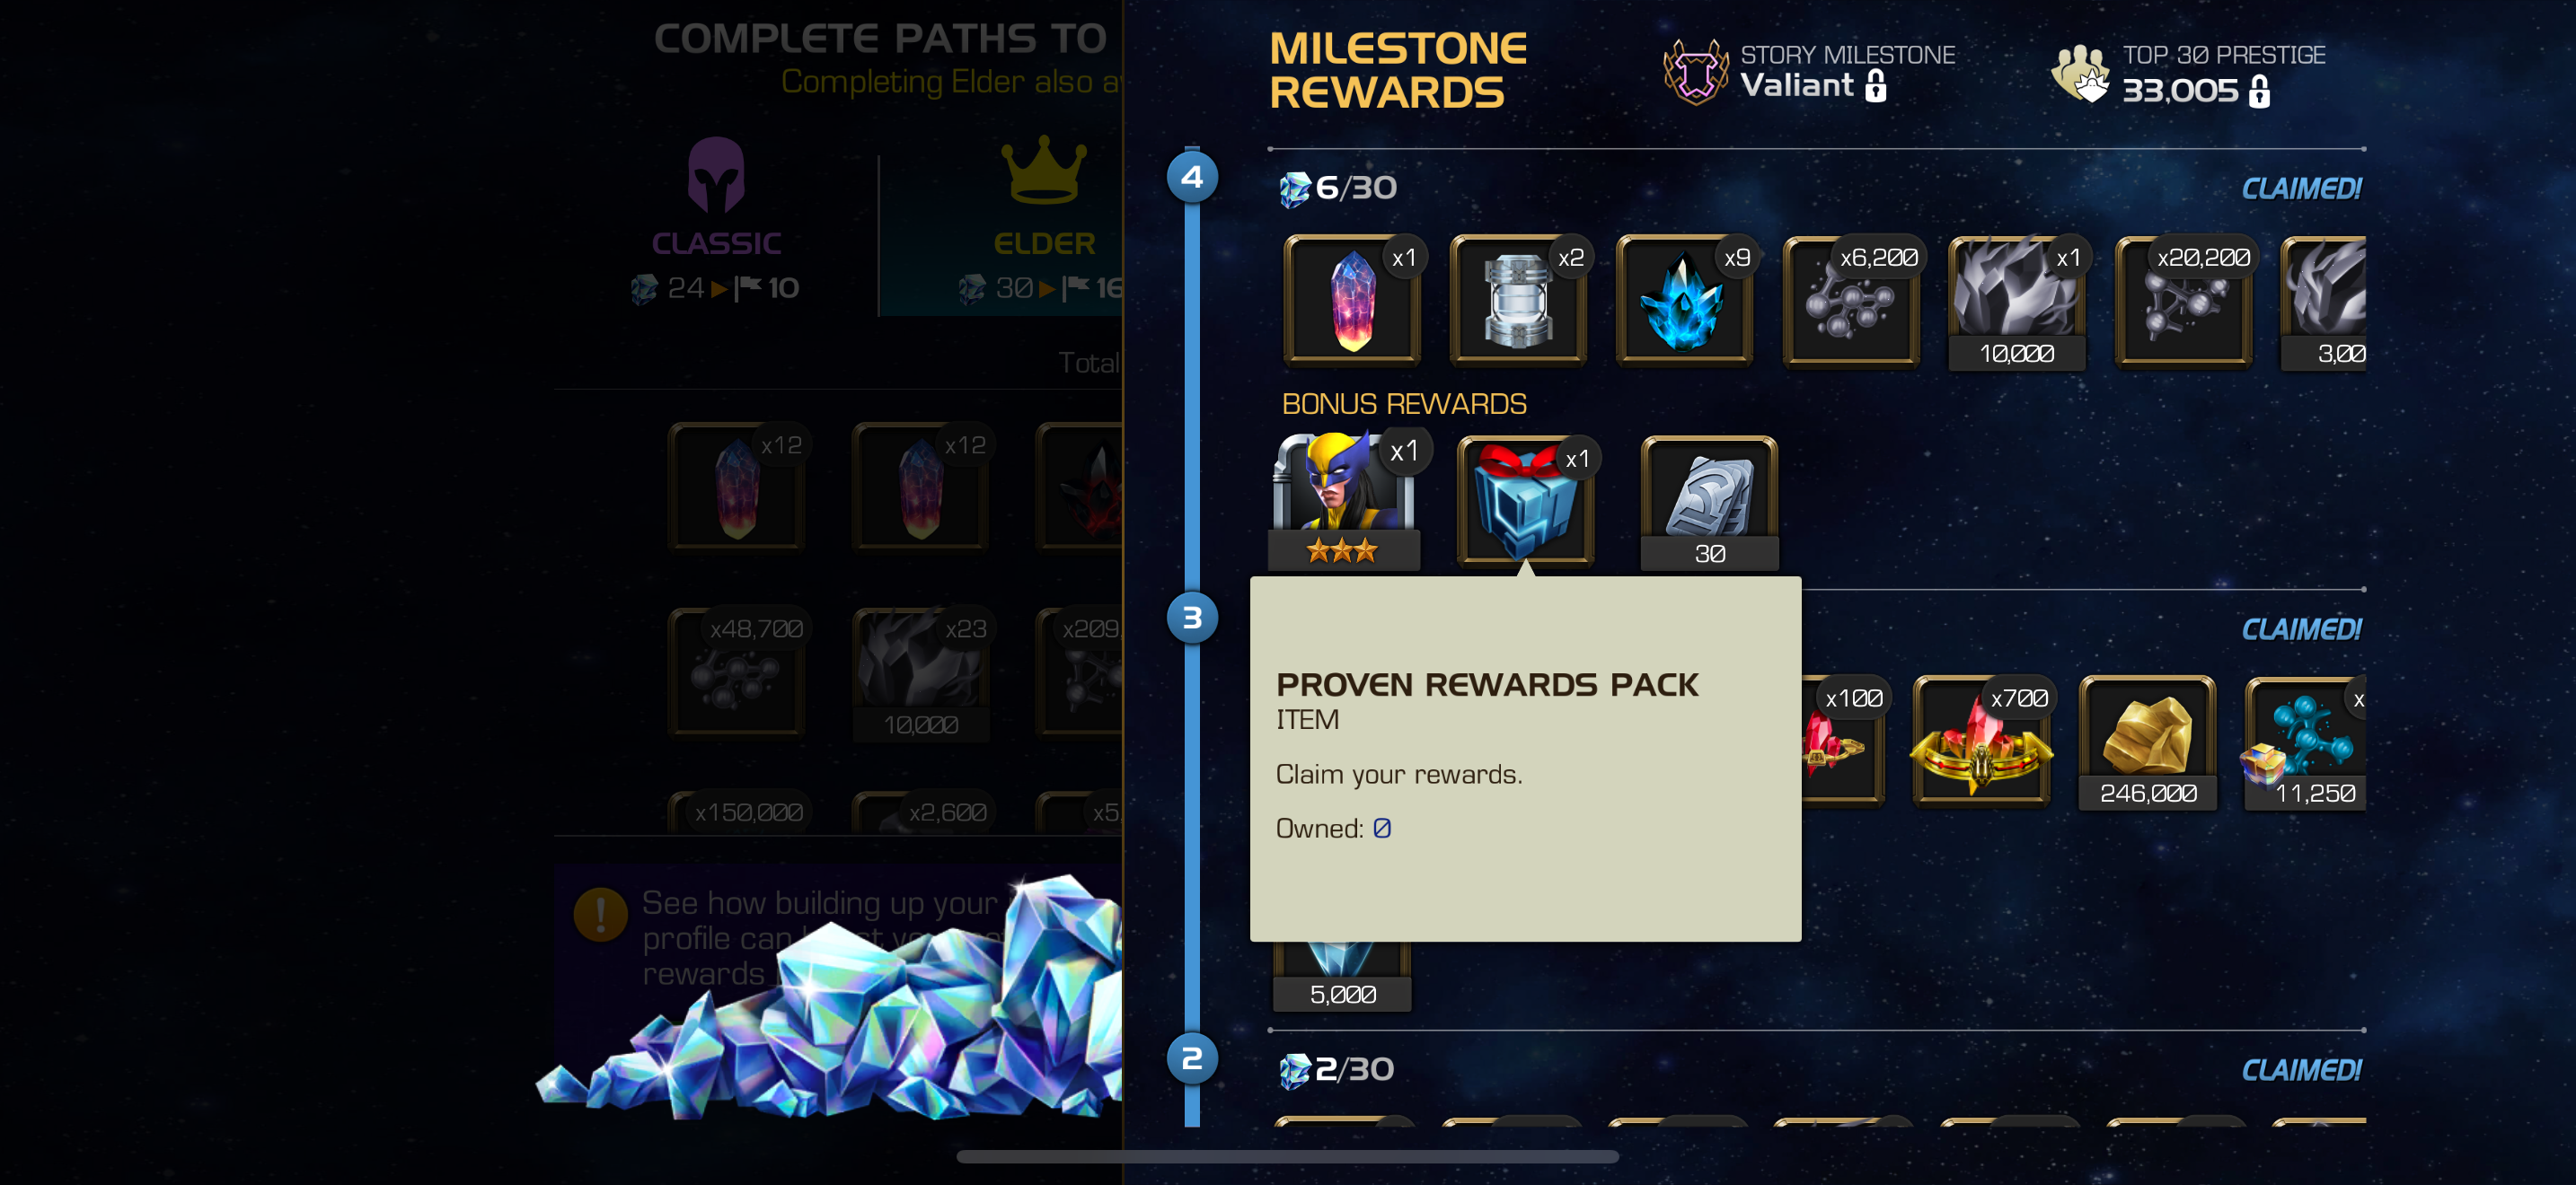The height and width of the screenshot is (1185, 2576).
Task: Select the blue molecule 11,250 reward
Action: coord(2304,742)
